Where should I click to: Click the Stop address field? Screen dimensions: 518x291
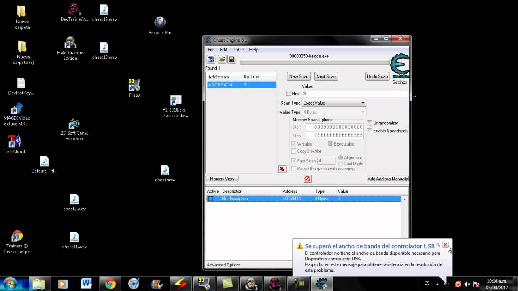(x=334, y=135)
